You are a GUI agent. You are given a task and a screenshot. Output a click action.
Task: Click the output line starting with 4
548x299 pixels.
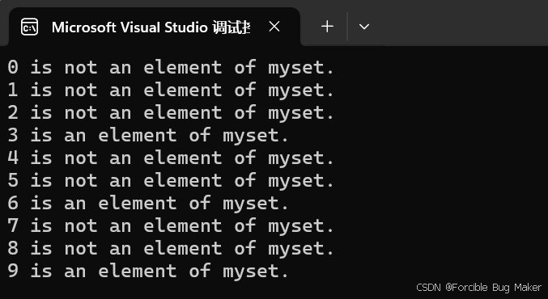point(171,158)
